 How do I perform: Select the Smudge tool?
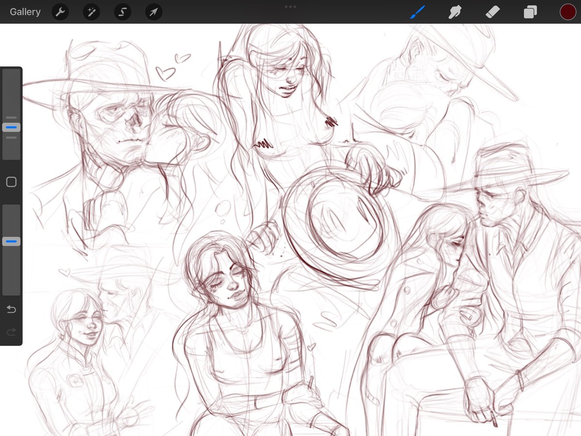(x=455, y=12)
